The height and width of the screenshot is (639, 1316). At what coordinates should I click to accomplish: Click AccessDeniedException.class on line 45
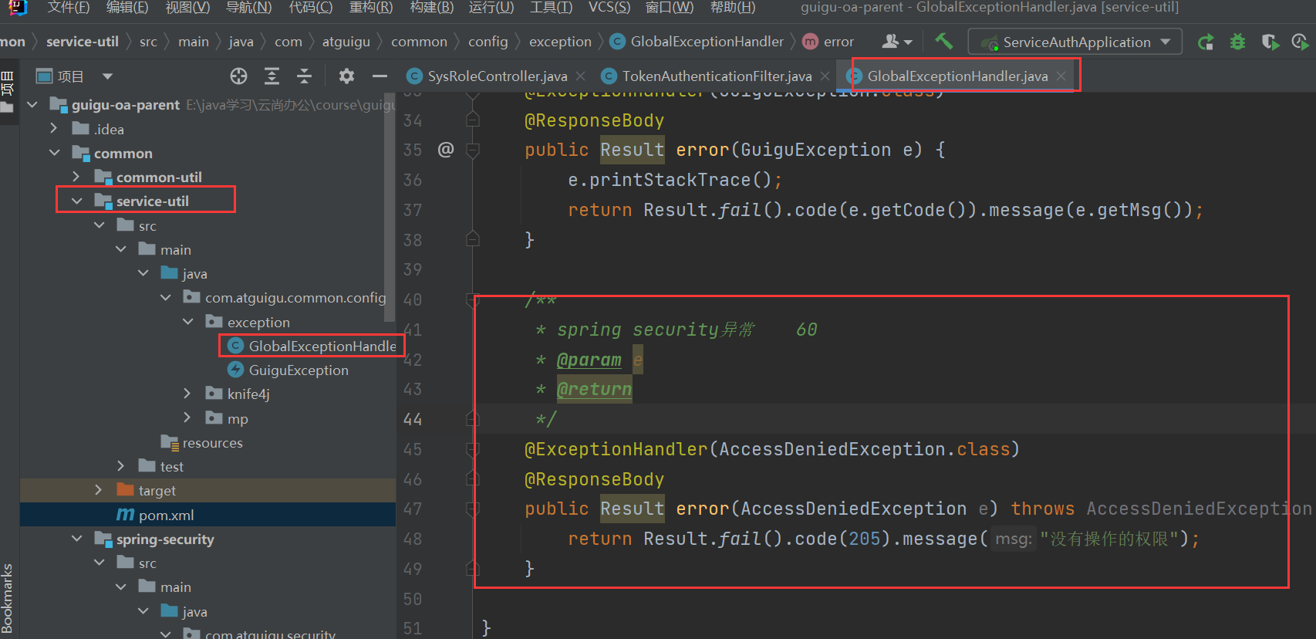tap(865, 449)
